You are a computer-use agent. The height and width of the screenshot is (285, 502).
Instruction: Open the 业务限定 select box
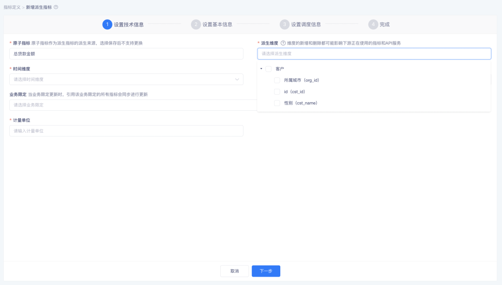pyautogui.click(x=130, y=105)
